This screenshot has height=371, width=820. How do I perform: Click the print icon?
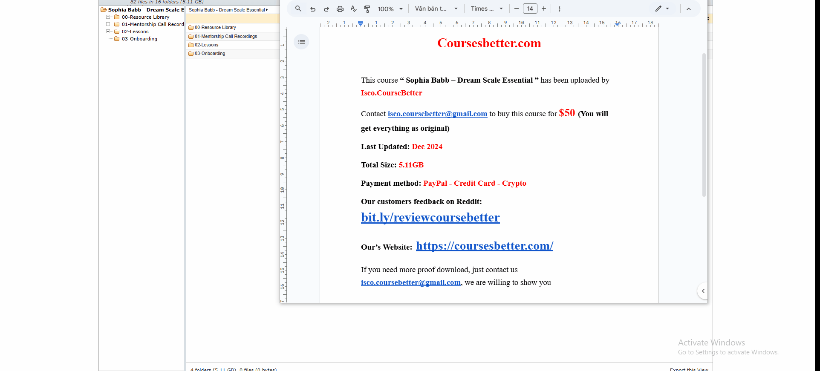[x=340, y=9]
